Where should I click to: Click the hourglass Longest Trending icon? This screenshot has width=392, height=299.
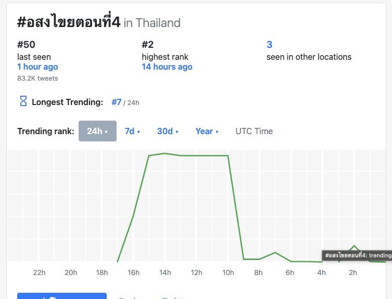[23, 101]
